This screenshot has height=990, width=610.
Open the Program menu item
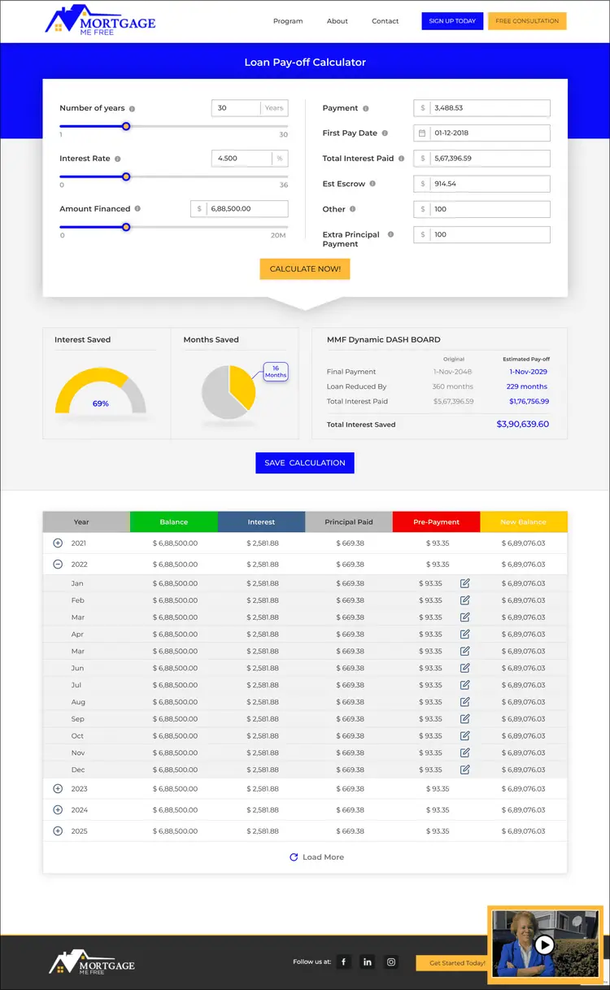[288, 21]
